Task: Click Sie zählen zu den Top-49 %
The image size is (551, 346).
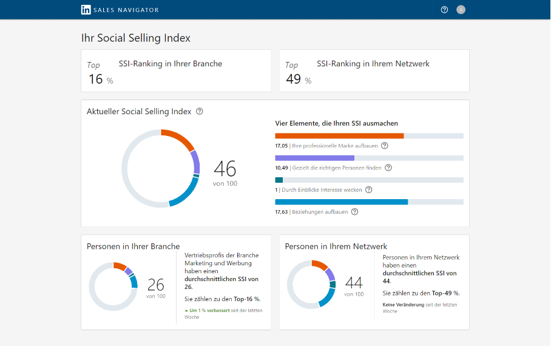Action: tap(421, 293)
